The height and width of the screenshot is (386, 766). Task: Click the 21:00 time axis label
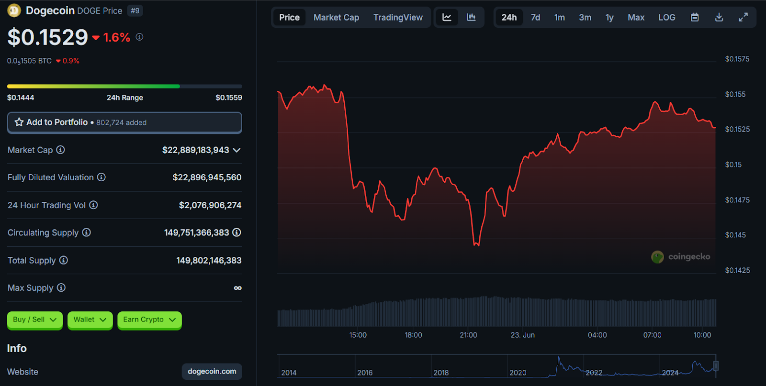[x=468, y=335]
